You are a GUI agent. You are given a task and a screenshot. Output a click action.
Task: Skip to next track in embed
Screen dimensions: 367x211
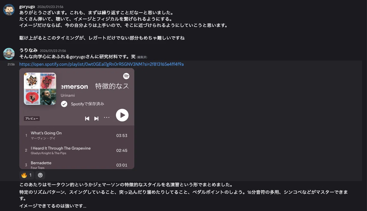[x=96, y=118]
